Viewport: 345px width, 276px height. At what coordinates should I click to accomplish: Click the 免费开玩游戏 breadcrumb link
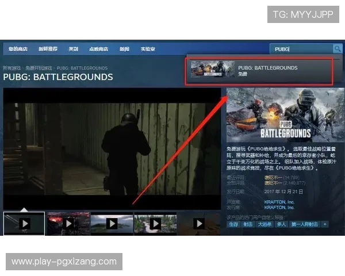[x=39, y=68]
